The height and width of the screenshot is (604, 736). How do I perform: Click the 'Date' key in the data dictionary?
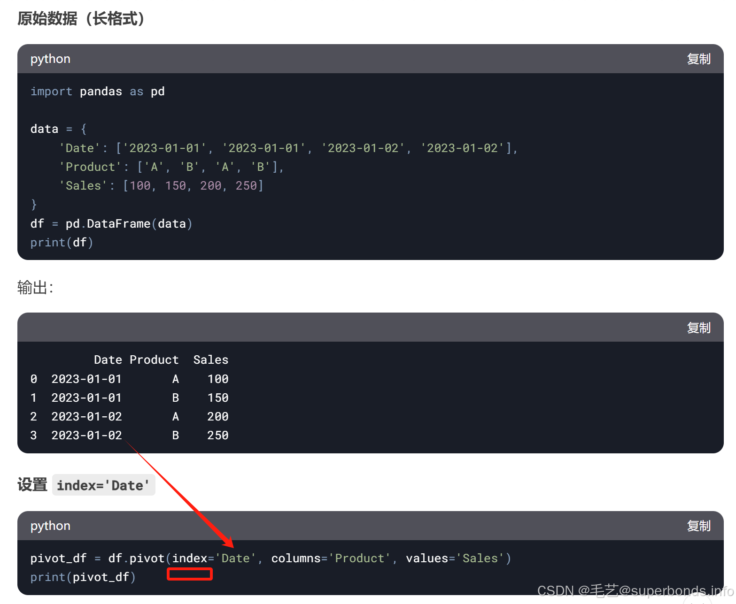79,147
